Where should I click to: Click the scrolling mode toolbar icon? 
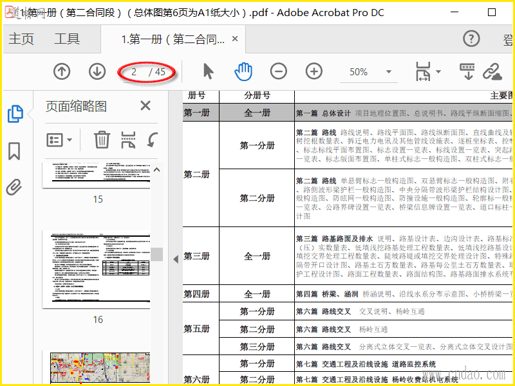pos(467,71)
